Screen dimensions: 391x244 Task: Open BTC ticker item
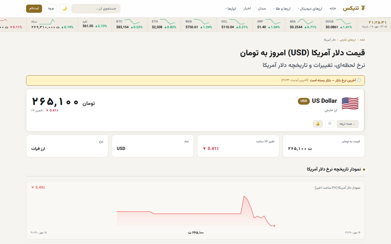[x=129, y=24]
